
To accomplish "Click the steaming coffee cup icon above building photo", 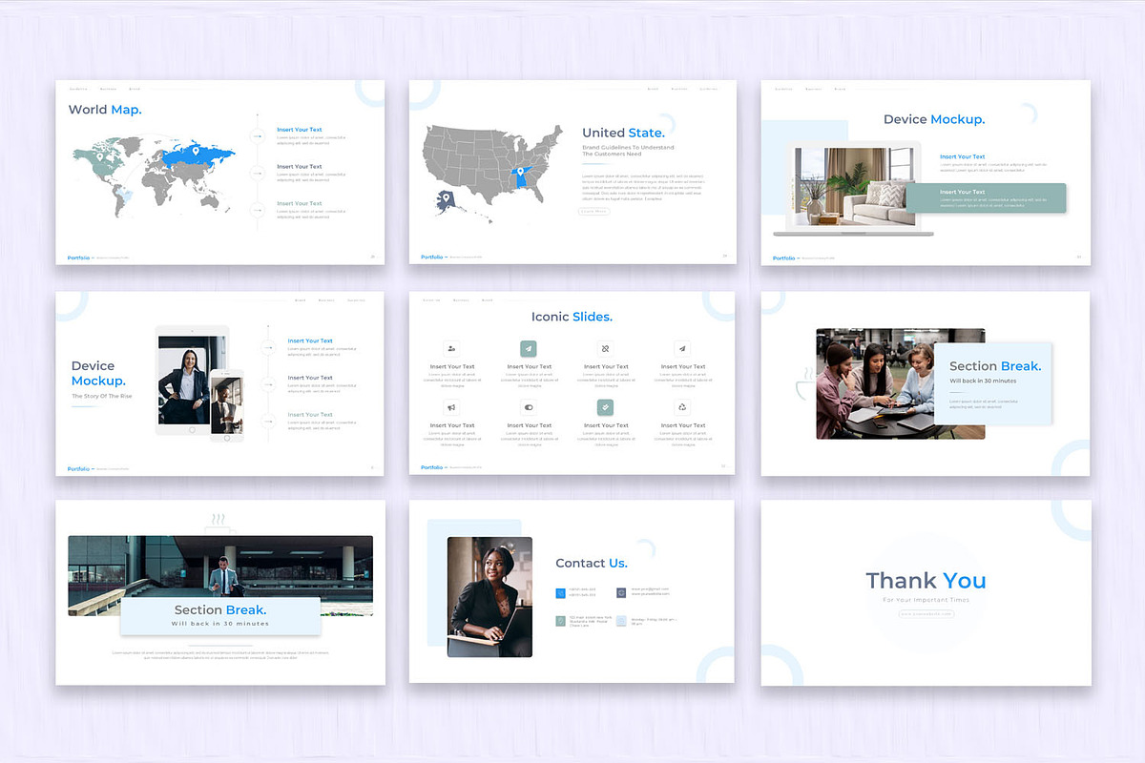I will coord(218,522).
